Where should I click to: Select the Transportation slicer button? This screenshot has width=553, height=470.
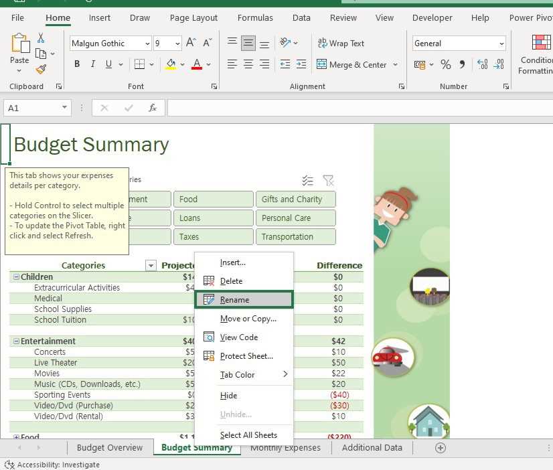tap(296, 236)
